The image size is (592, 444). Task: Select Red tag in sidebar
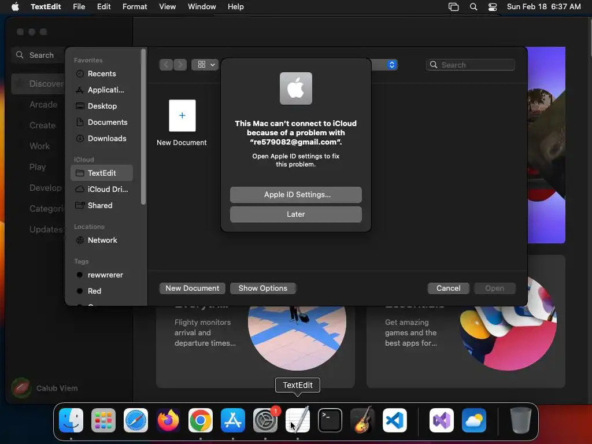[102, 291]
